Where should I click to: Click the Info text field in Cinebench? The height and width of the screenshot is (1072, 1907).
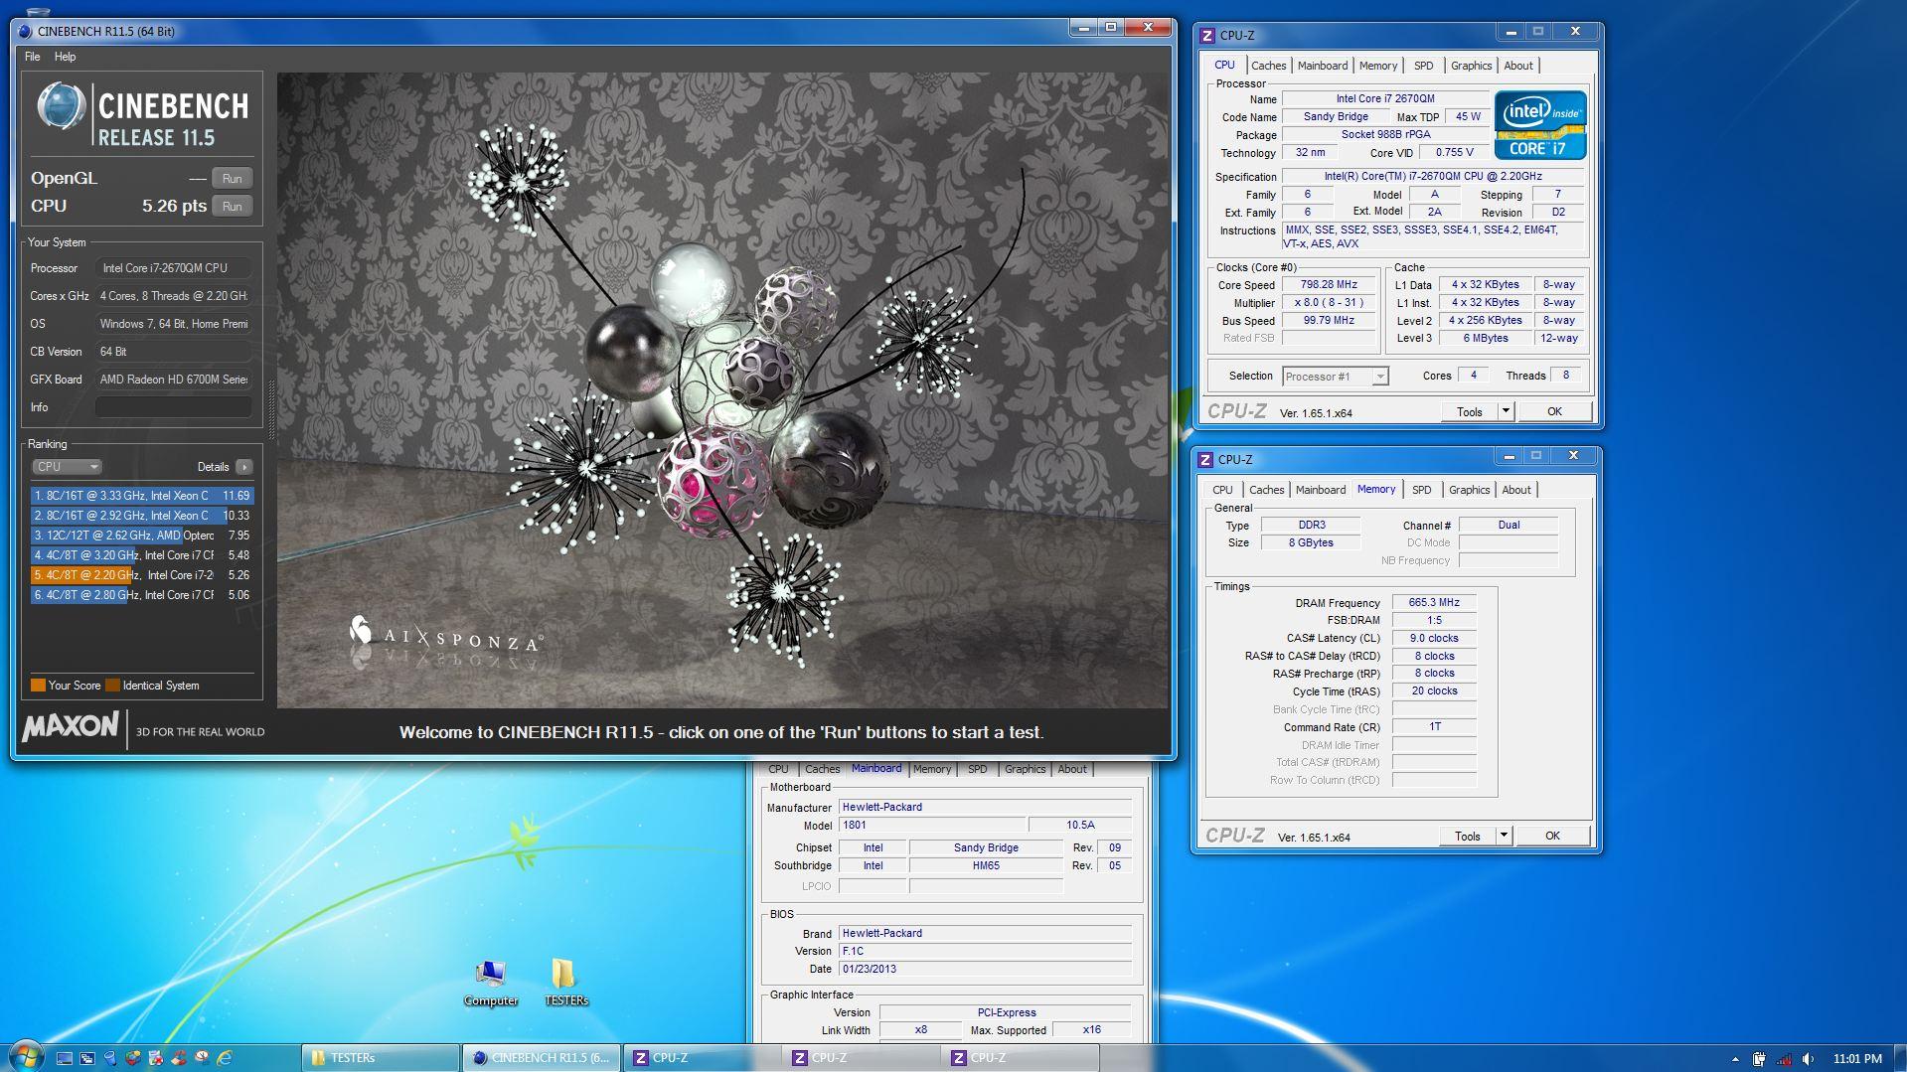pos(173,407)
